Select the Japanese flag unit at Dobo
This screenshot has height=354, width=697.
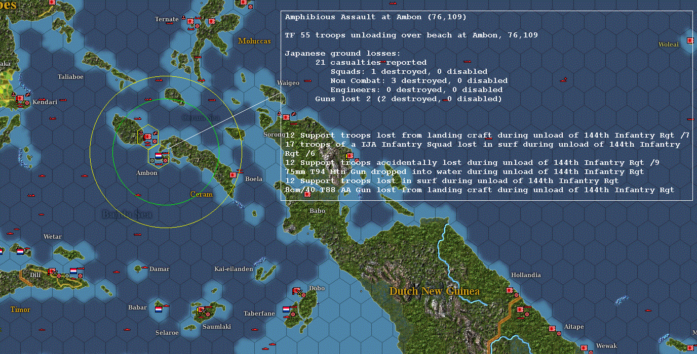(x=297, y=291)
